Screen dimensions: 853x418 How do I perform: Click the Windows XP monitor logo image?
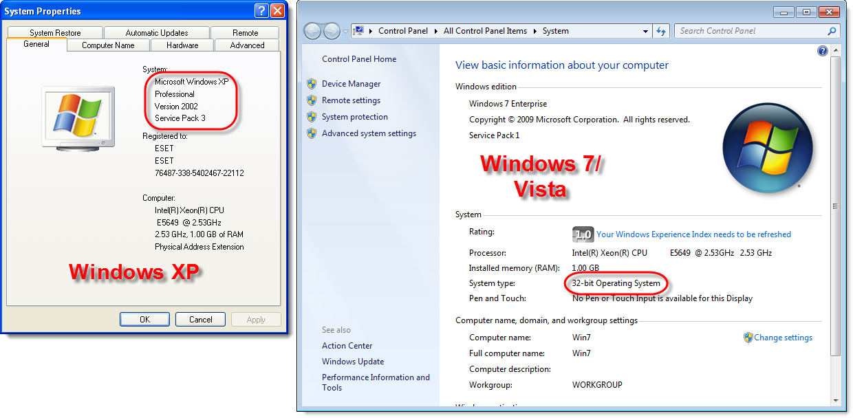(77, 118)
